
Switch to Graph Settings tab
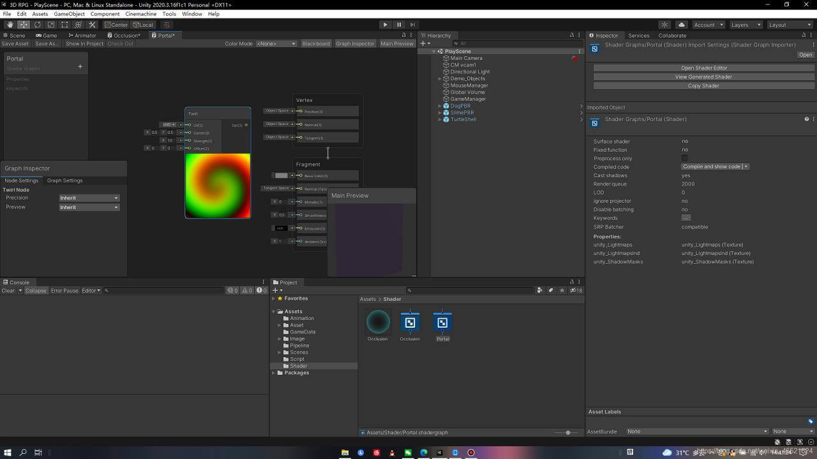point(64,180)
